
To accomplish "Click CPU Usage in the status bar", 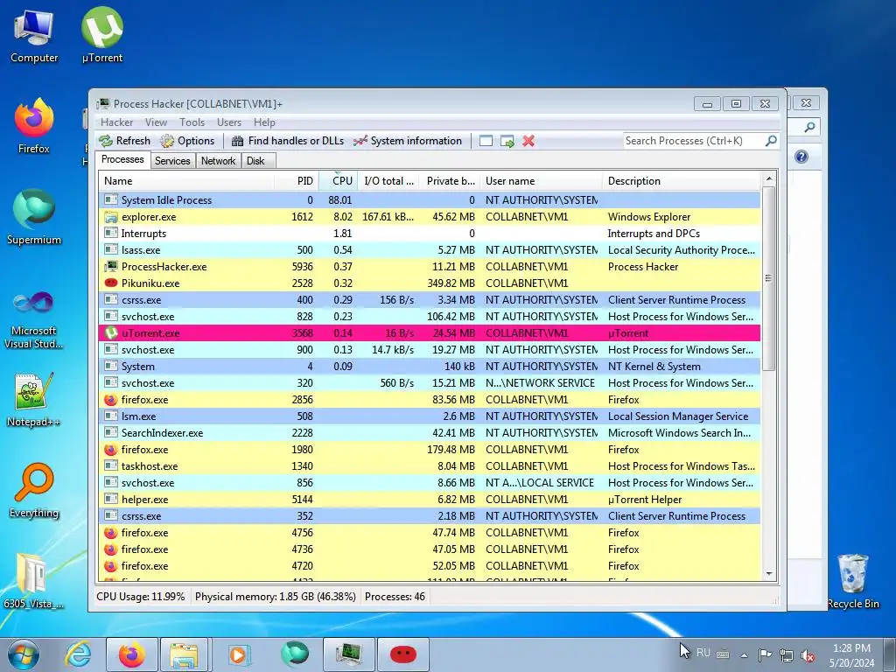I will 141,597.
